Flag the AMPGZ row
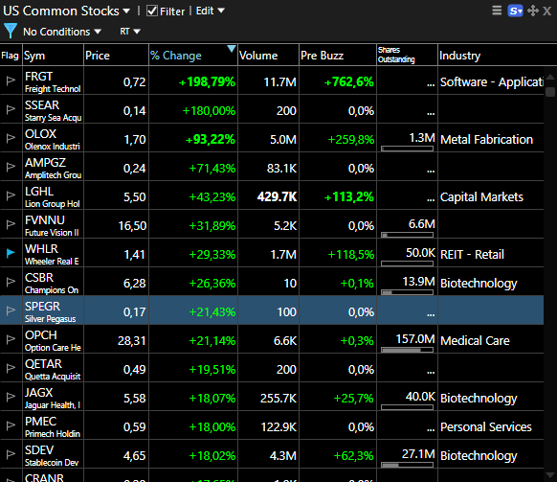The width and height of the screenshot is (557, 482). (11, 167)
